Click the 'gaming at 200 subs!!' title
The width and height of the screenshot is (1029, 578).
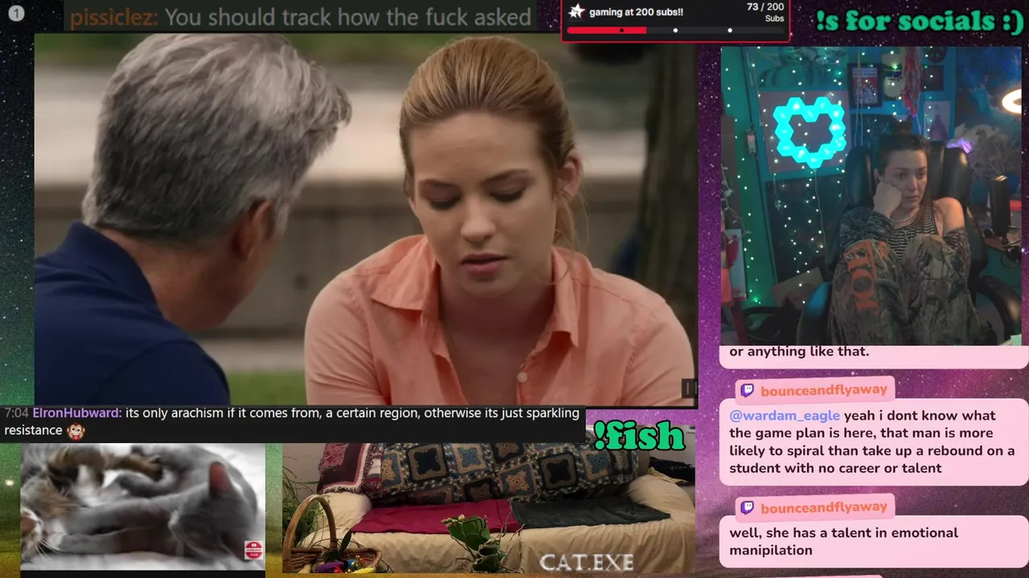(636, 12)
